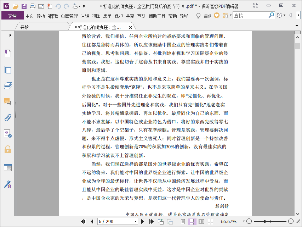Select continuous facing view mode
302x227 pixels.
(211, 222)
